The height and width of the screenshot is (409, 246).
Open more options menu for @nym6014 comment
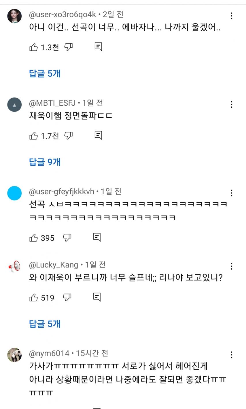231,355
